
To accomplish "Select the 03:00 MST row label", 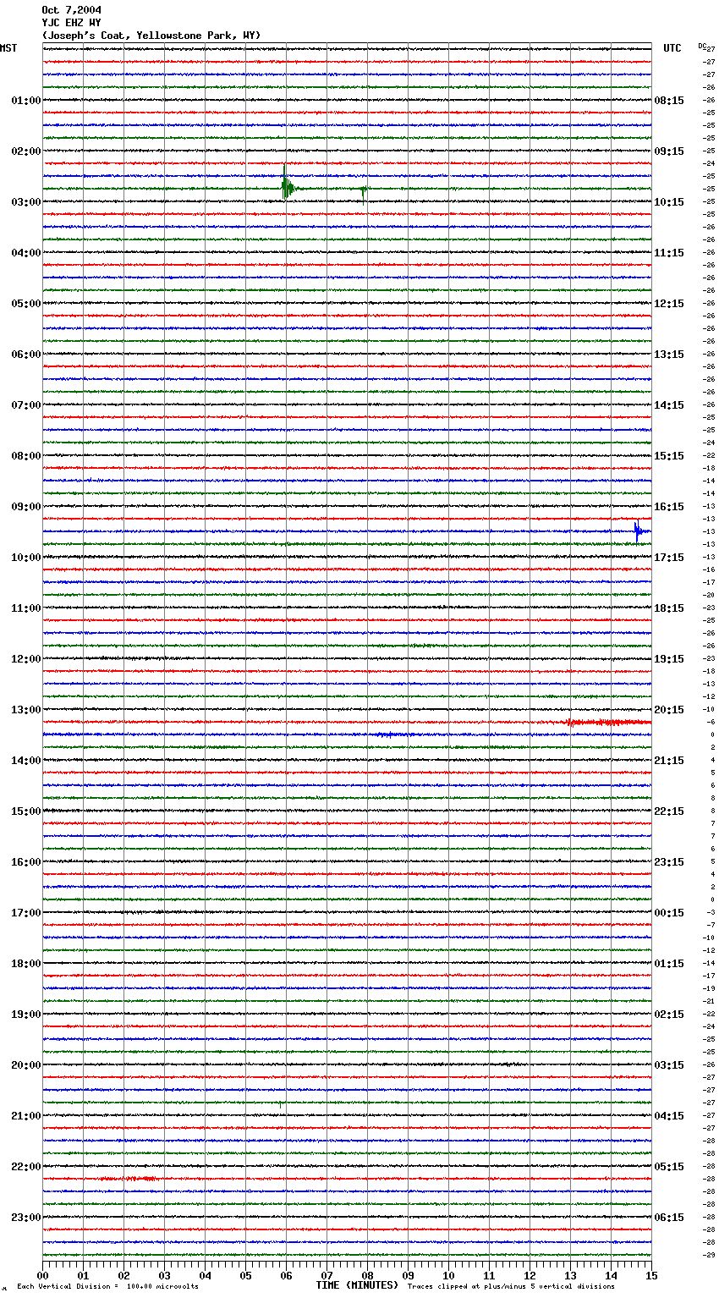I will tap(26, 202).
